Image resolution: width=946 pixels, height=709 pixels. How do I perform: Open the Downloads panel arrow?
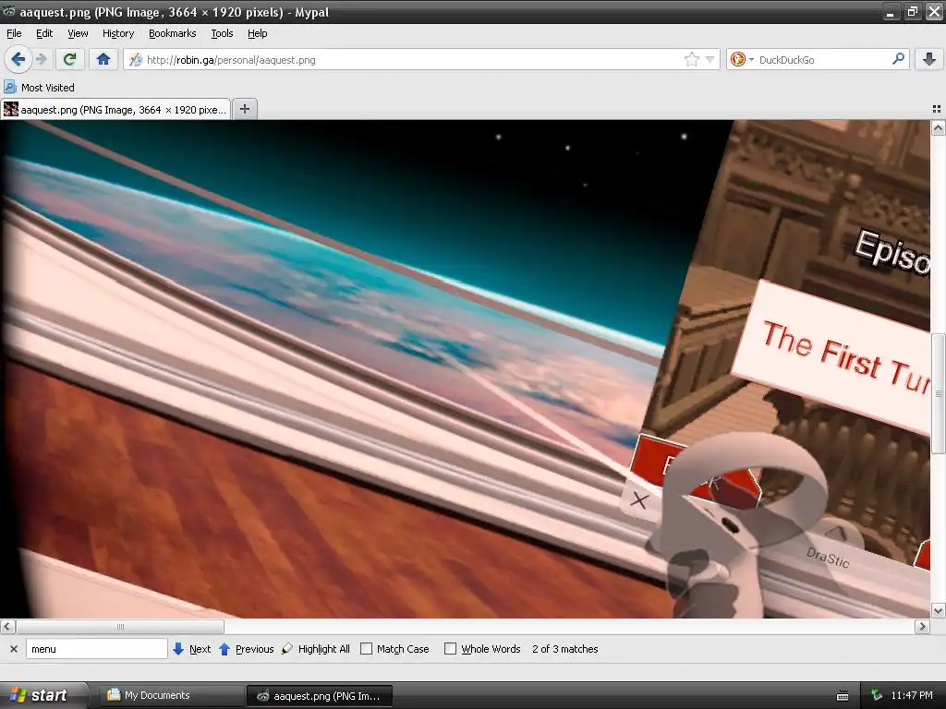coord(929,59)
